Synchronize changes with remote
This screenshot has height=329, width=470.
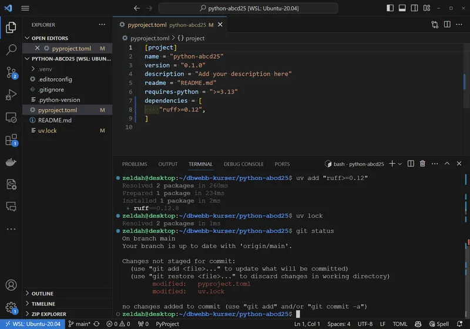click(x=96, y=324)
